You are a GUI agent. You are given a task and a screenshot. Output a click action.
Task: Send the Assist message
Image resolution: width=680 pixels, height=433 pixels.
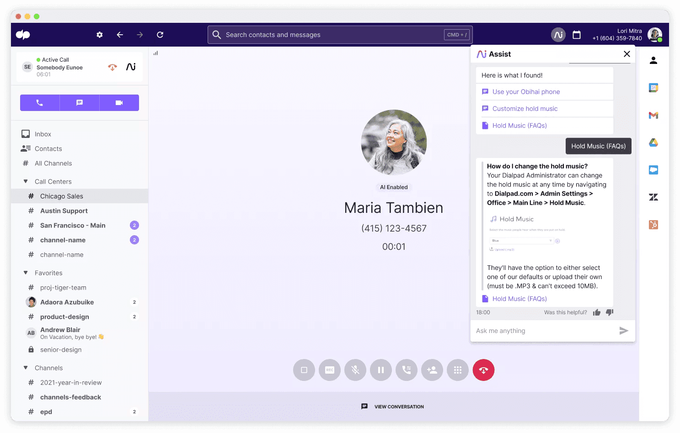(624, 331)
